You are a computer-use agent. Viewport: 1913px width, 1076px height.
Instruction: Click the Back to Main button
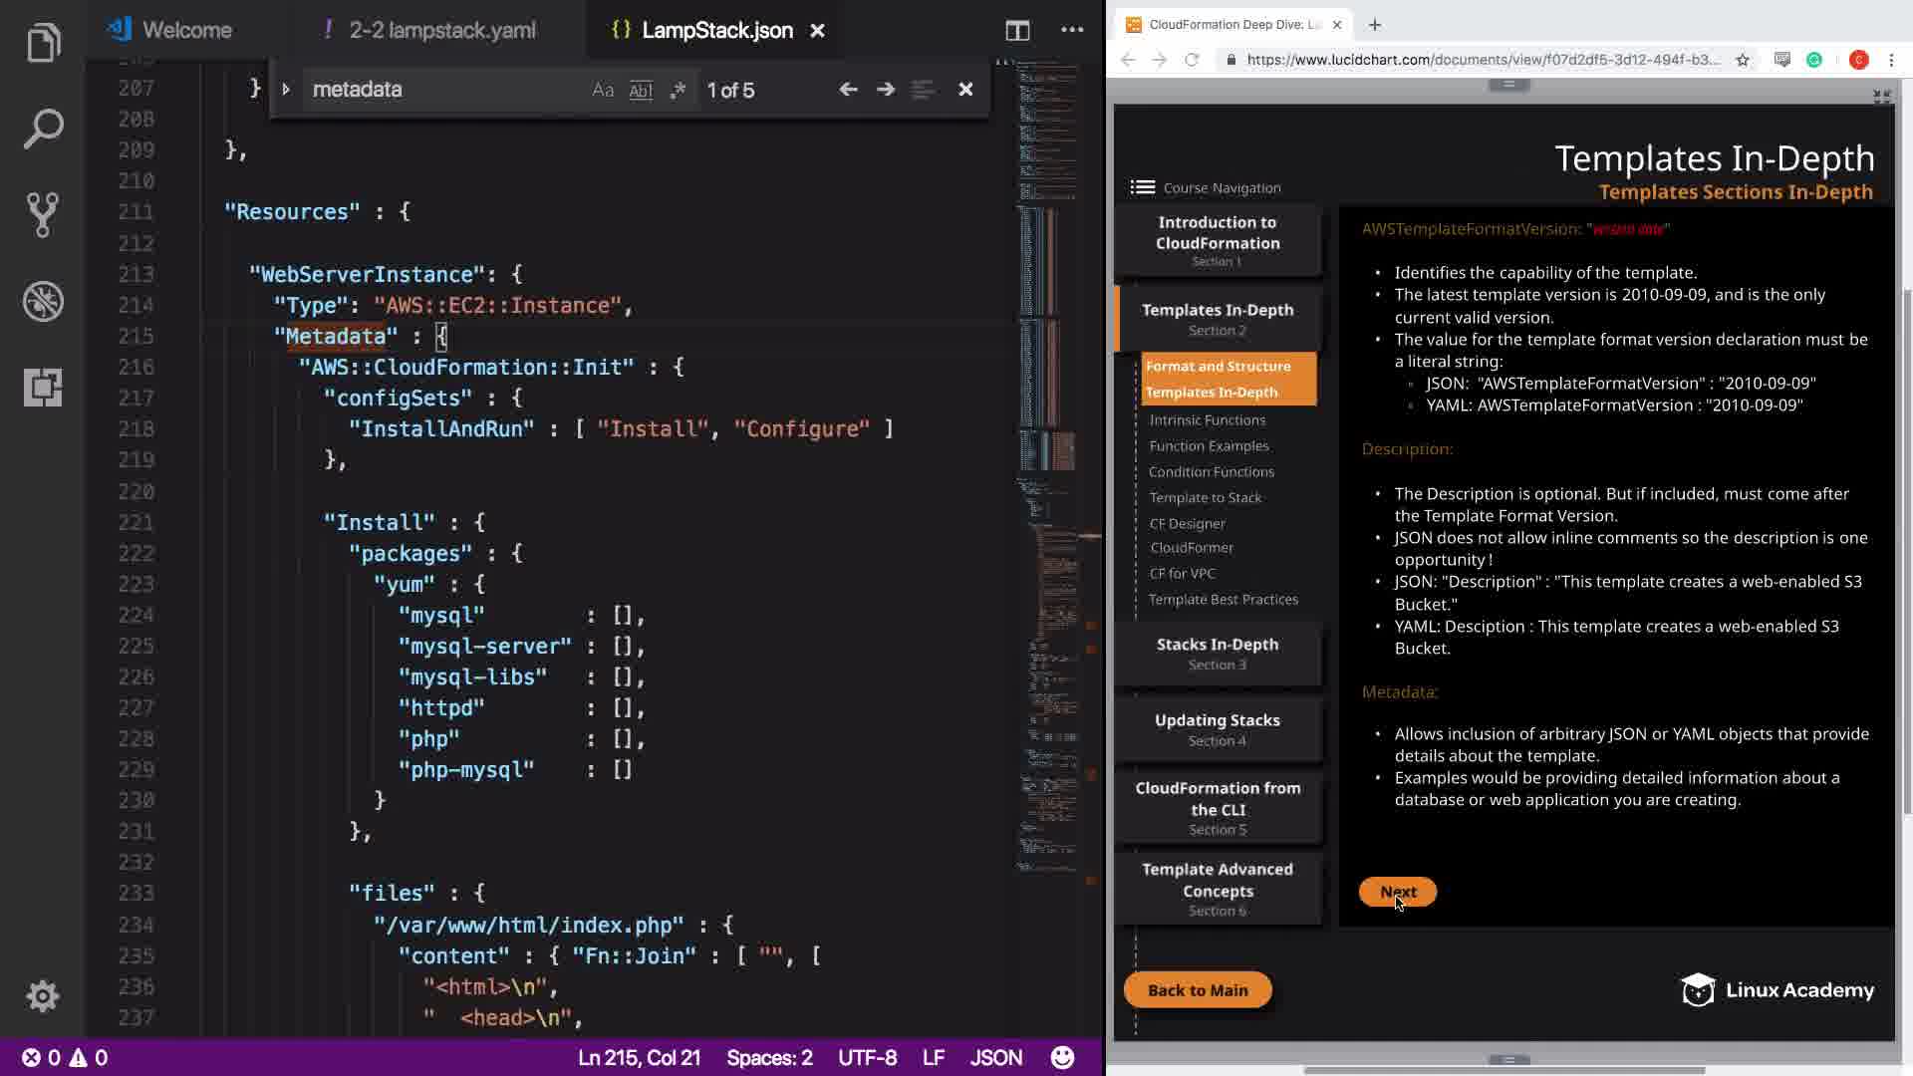tap(1198, 989)
